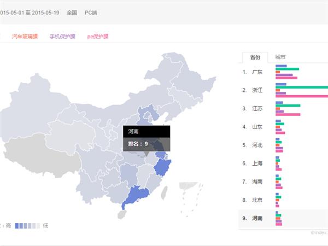
Task: Switch to the 省份 tab
Action: tap(255, 57)
